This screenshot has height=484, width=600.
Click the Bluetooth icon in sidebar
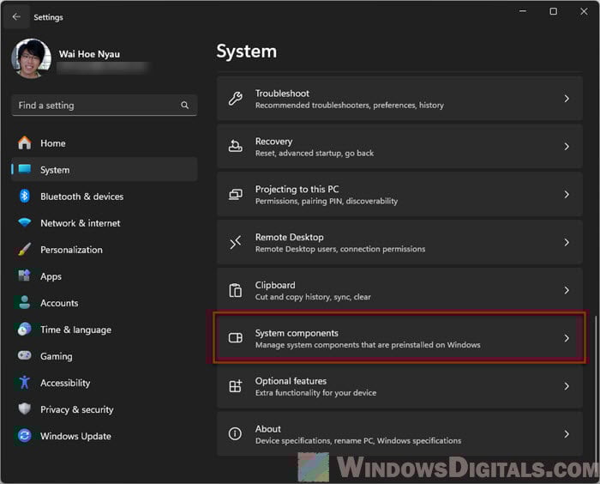point(25,196)
